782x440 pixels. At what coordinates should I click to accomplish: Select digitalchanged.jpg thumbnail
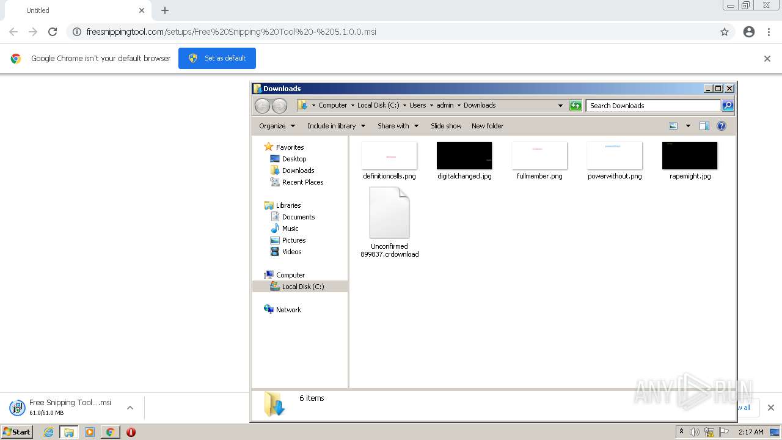tap(464, 156)
